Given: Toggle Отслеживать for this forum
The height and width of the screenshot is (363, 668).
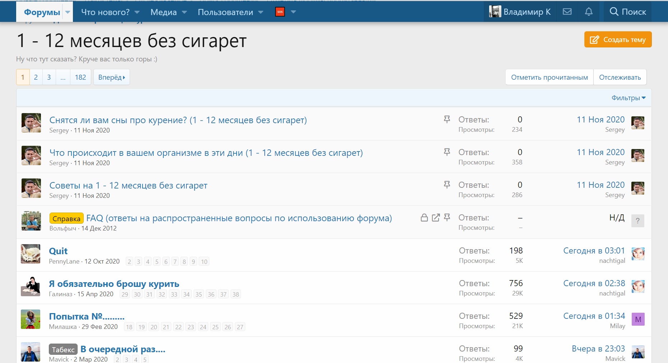Looking at the screenshot, I should [x=620, y=77].
